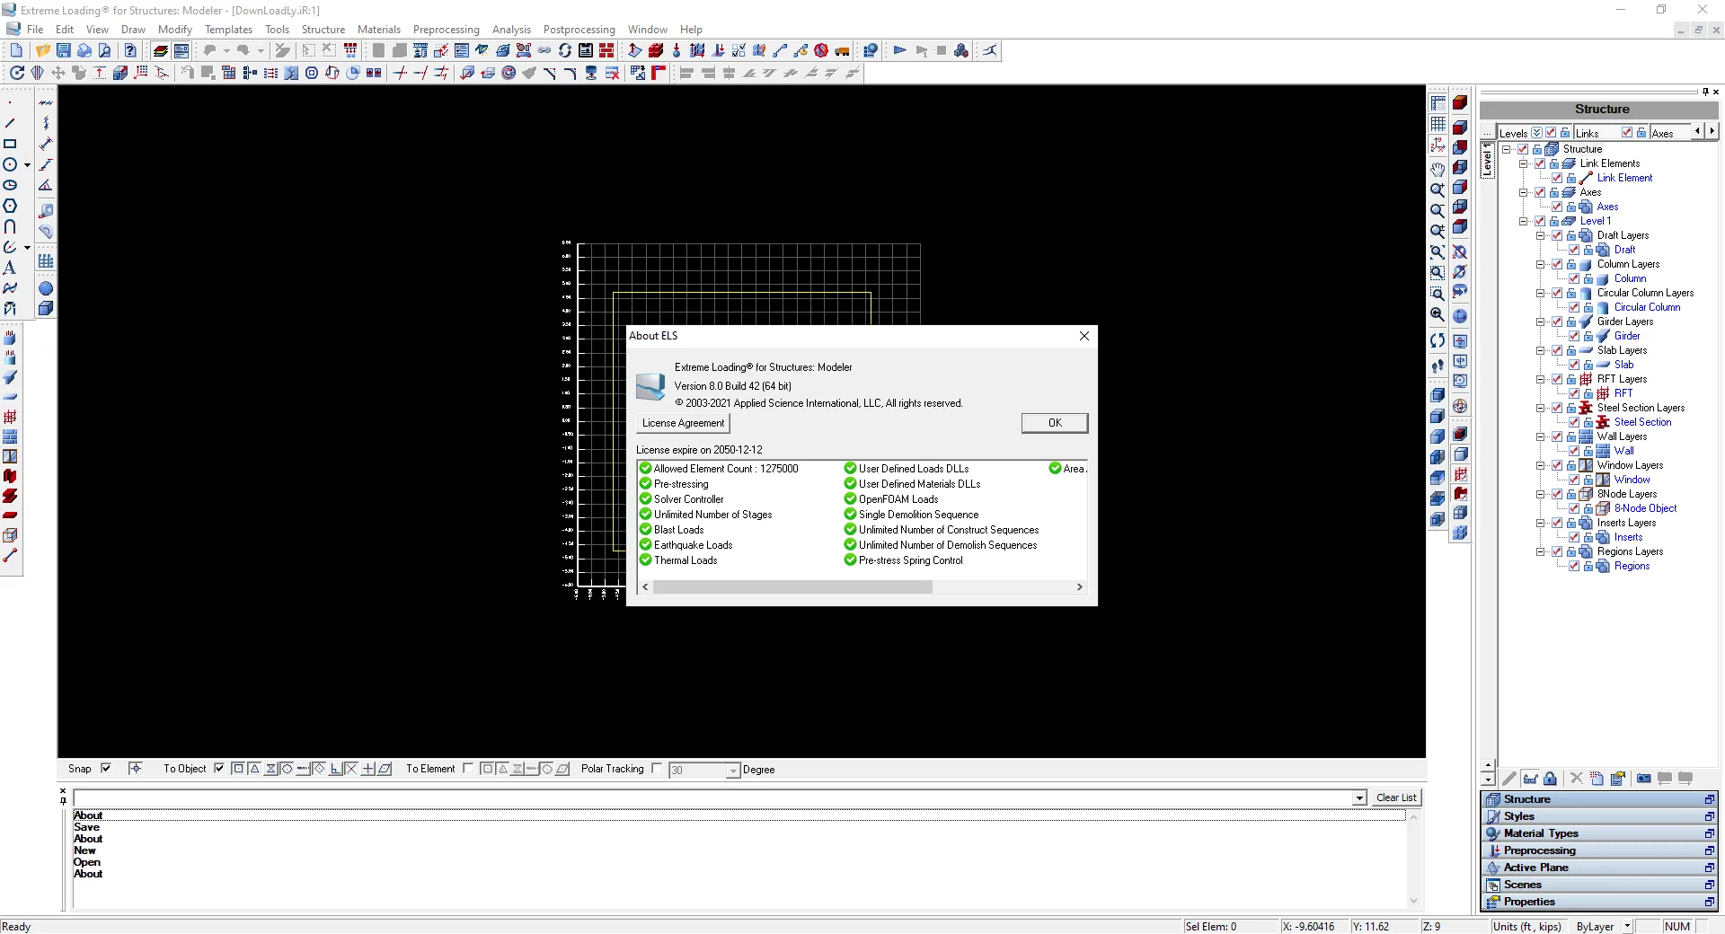The width and height of the screenshot is (1725, 934).
Task: Click the rotate arrow icon in second toolbar
Action: tap(16, 73)
